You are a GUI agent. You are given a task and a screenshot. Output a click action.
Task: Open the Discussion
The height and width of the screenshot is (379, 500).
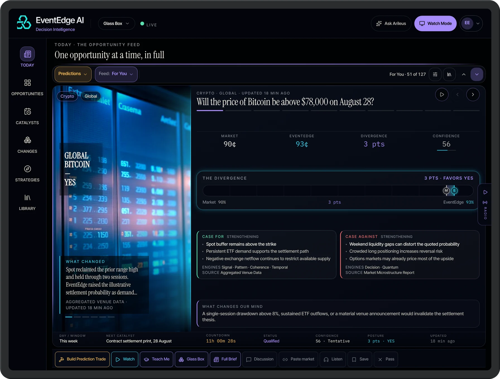click(260, 359)
